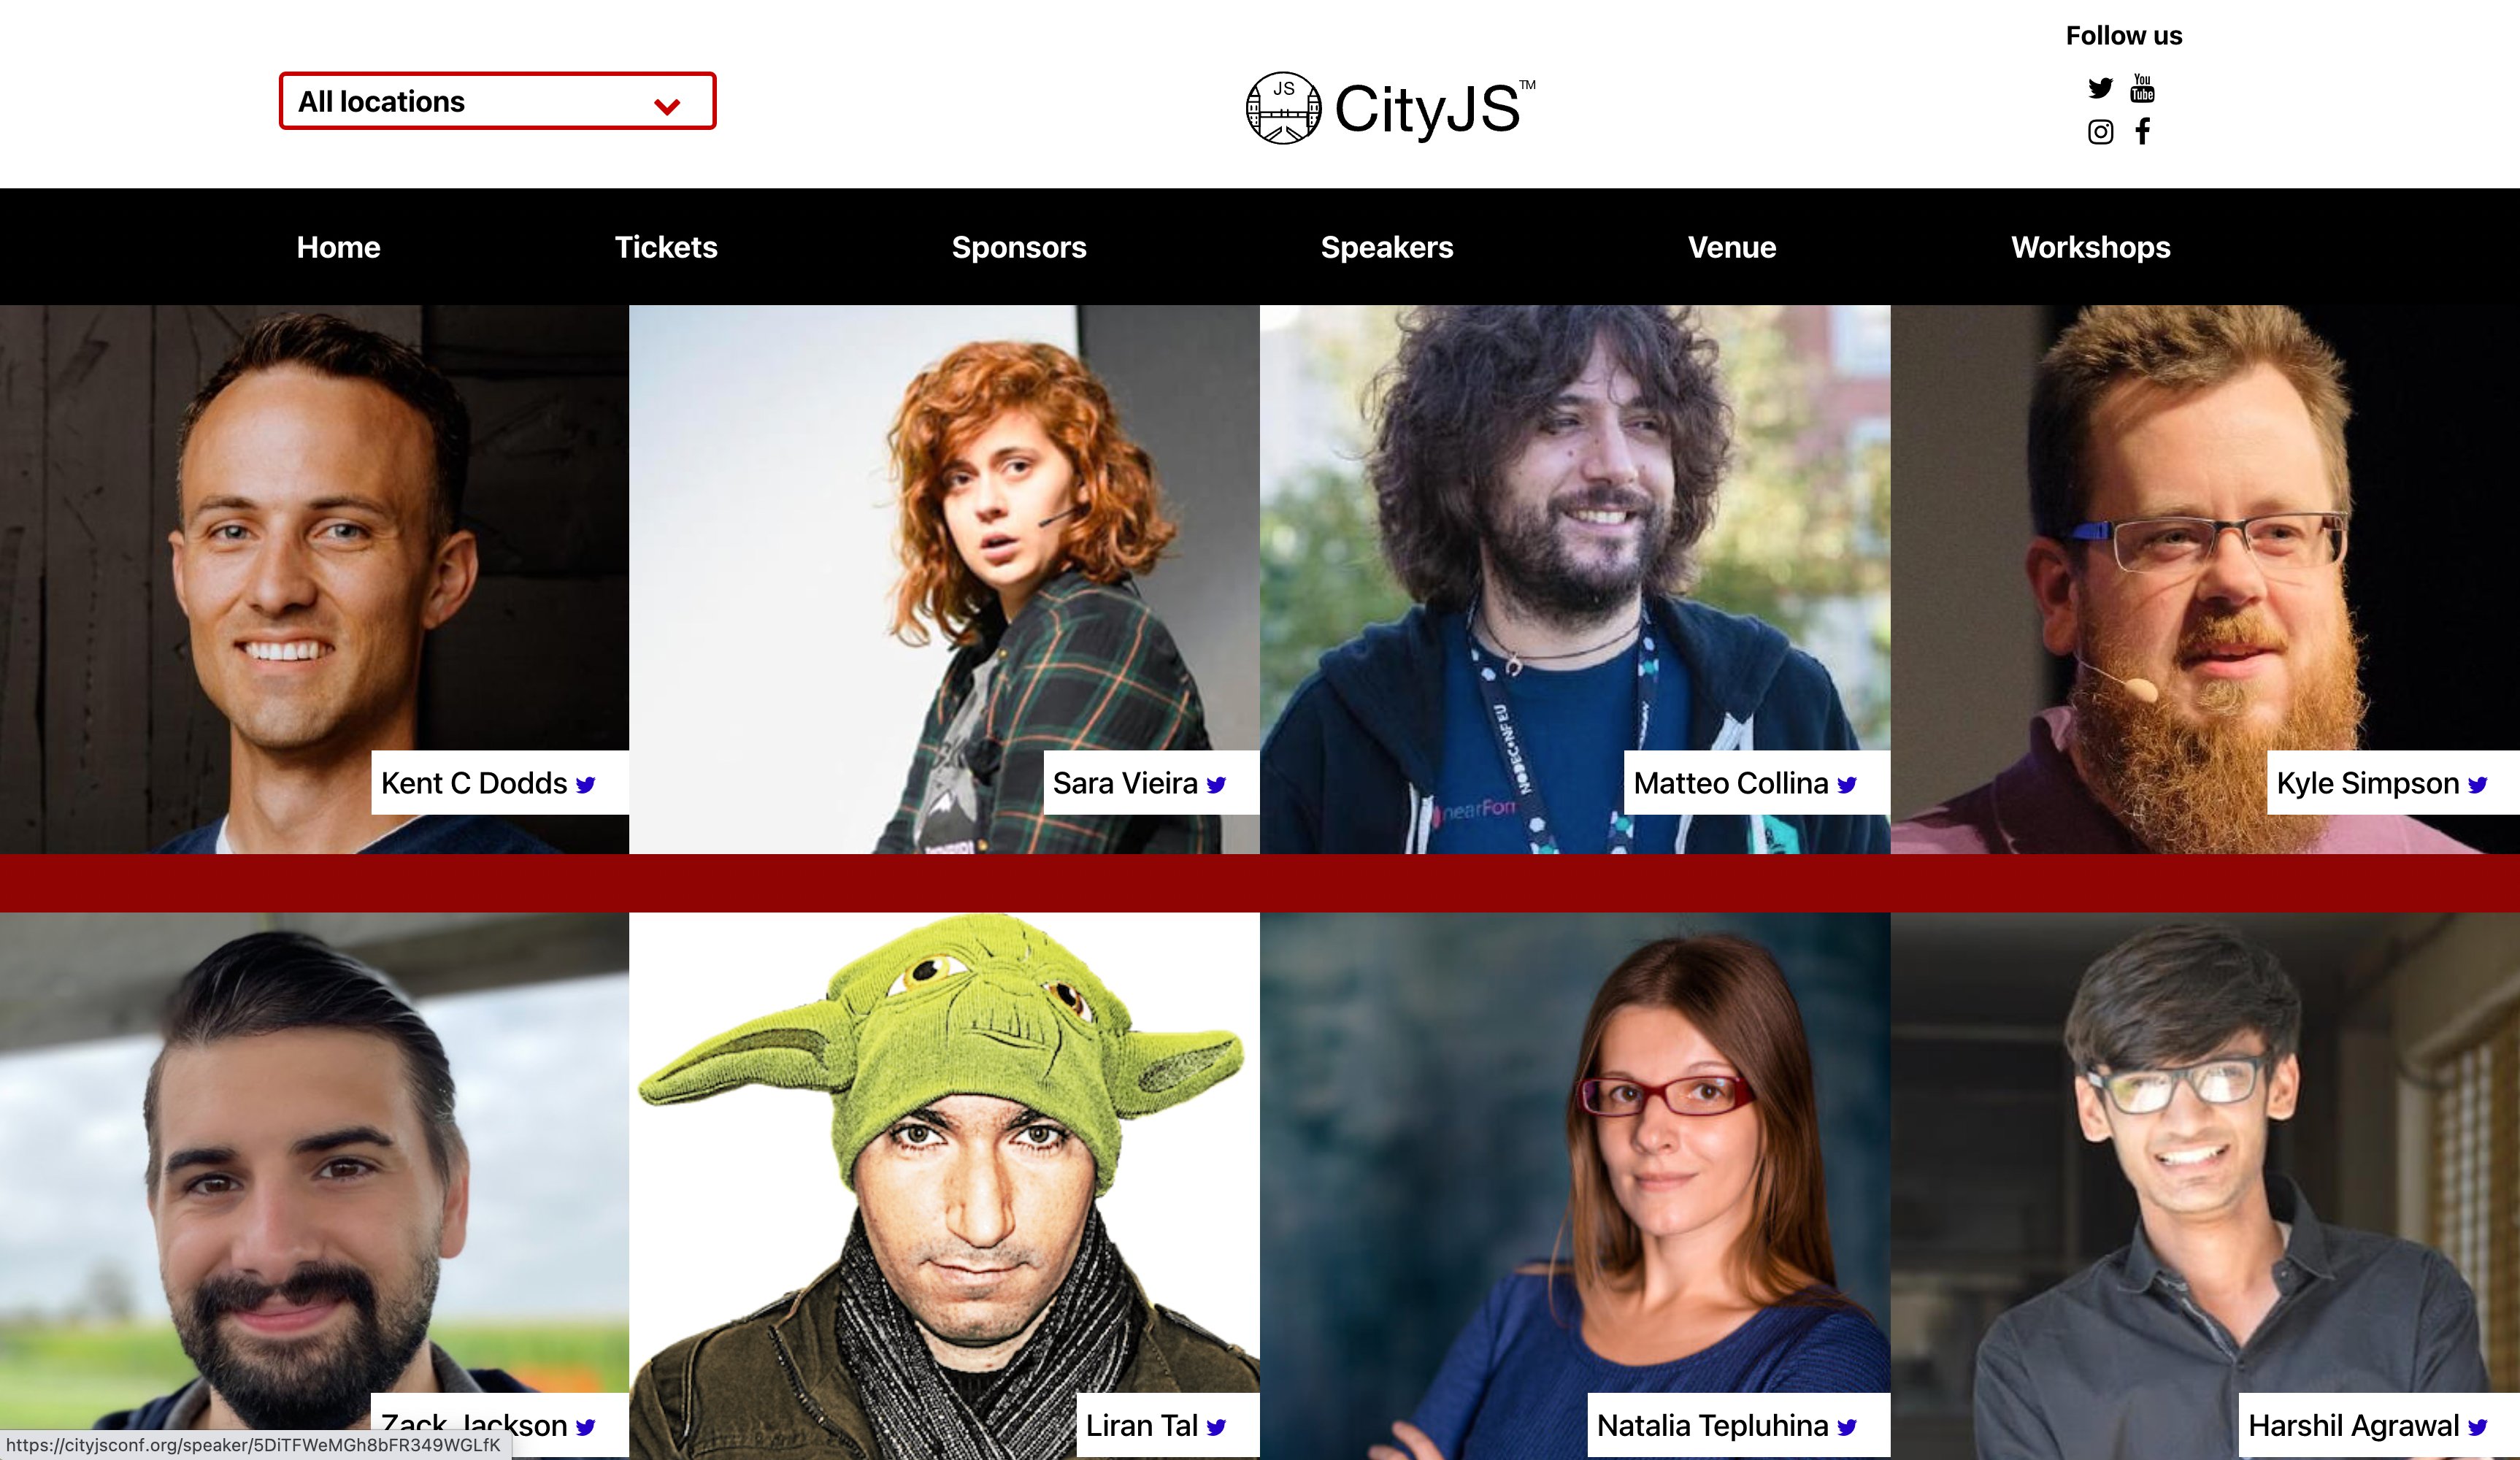This screenshot has height=1460, width=2520.
Task: Click Twitter bird beside Matteo Collina
Action: click(x=1847, y=785)
